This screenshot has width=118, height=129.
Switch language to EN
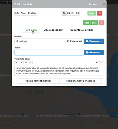(x=73, y=13)
